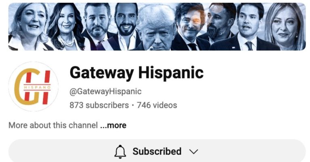The image size is (310, 162).
Task: Click the HISPANO wording inside the logo
Action: point(37,87)
